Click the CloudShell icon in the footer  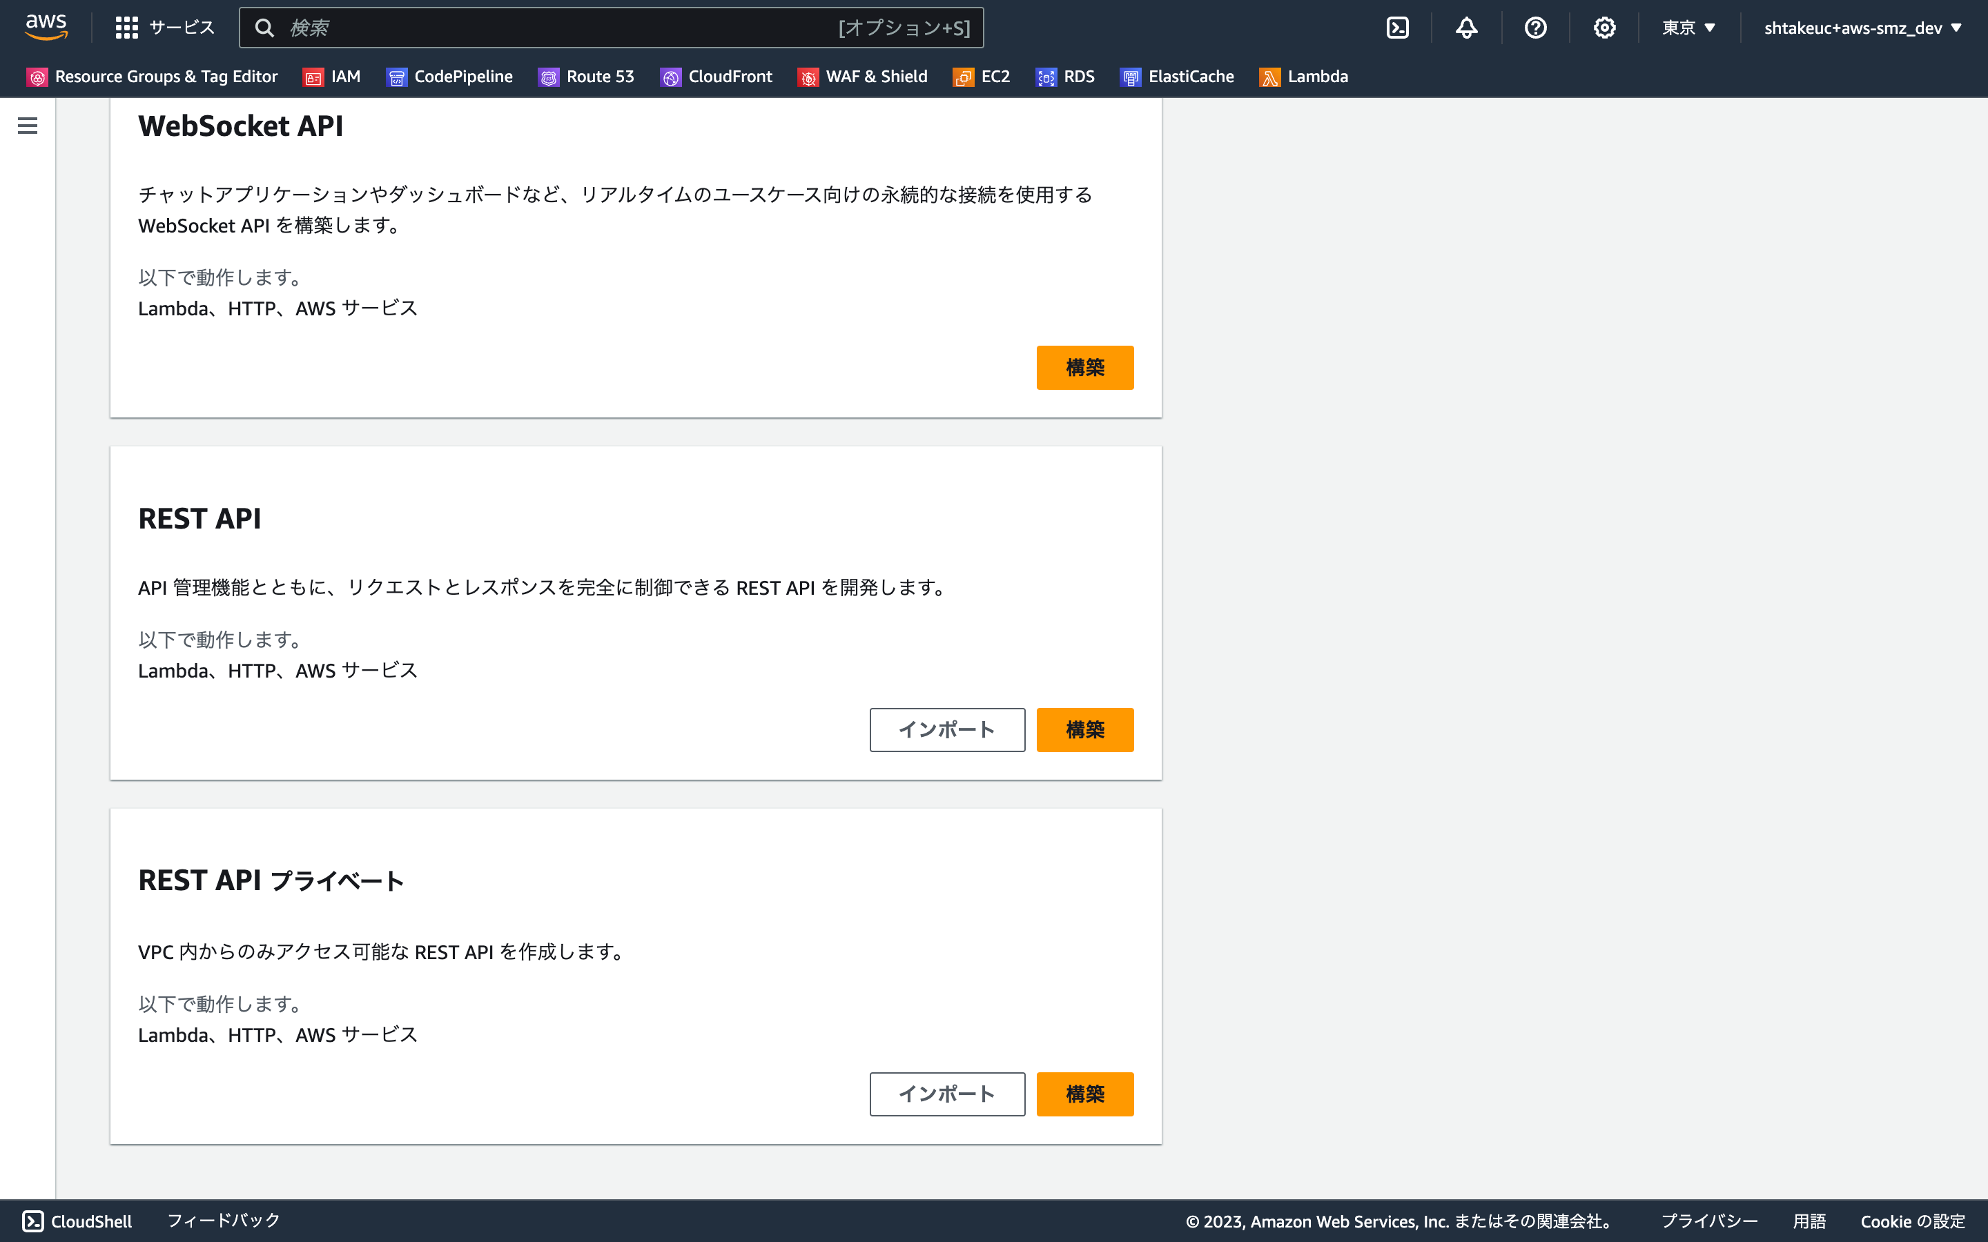pyautogui.click(x=33, y=1221)
